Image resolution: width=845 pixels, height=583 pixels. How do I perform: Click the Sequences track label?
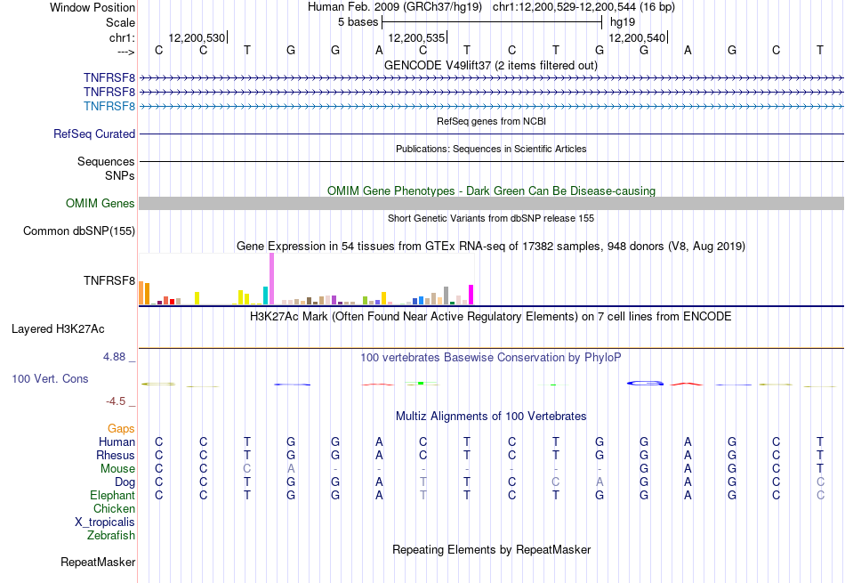(x=106, y=161)
